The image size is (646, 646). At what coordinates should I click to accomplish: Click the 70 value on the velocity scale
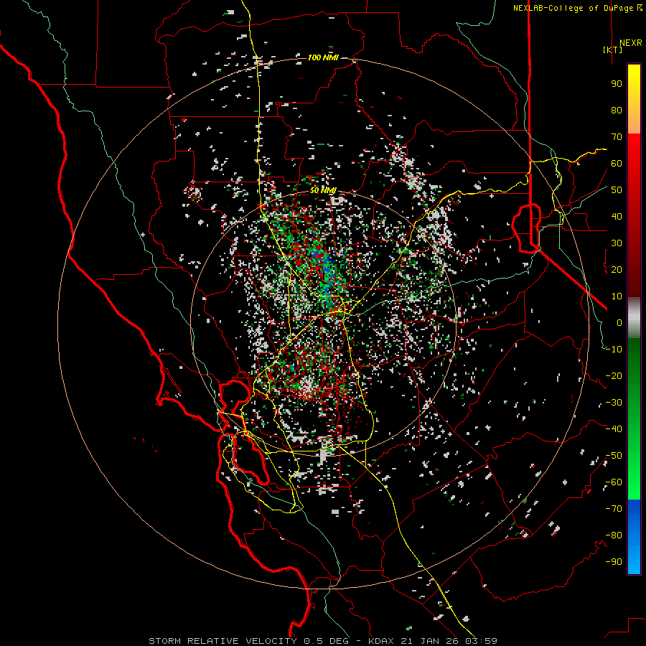coord(617,137)
